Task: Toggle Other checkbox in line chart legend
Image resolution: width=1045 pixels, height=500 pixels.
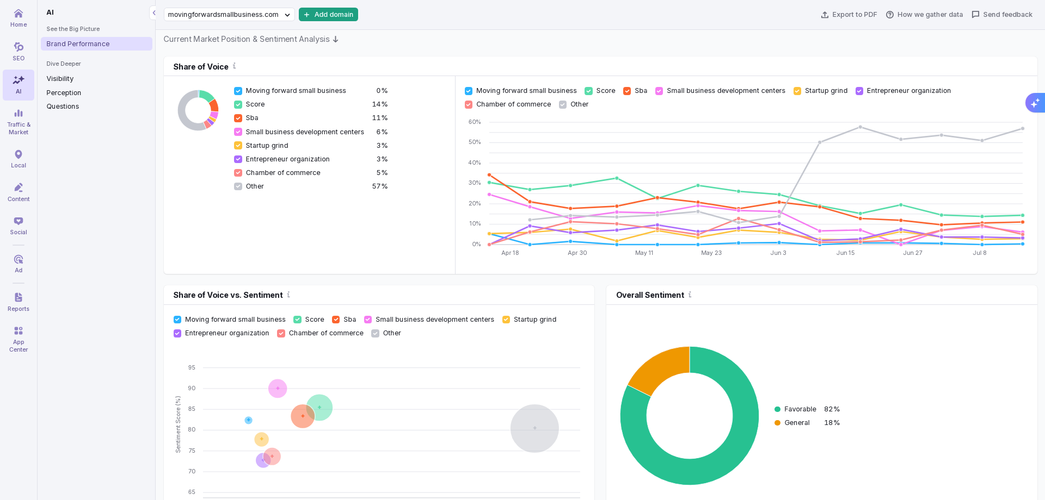Action: click(563, 104)
